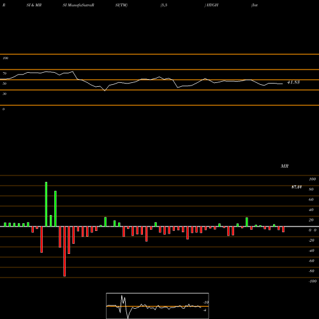Click the 'SI(TM)' header text

coord(121,5)
